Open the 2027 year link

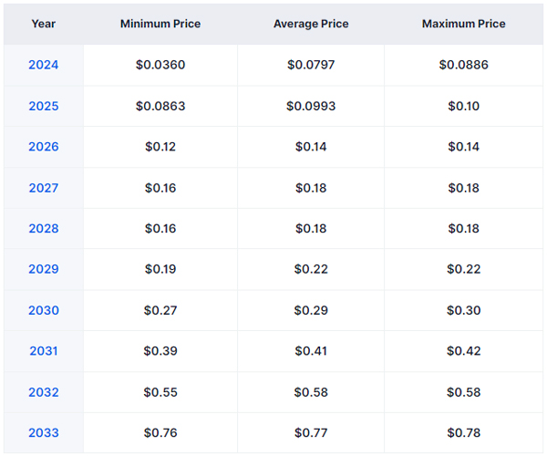point(43,188)
